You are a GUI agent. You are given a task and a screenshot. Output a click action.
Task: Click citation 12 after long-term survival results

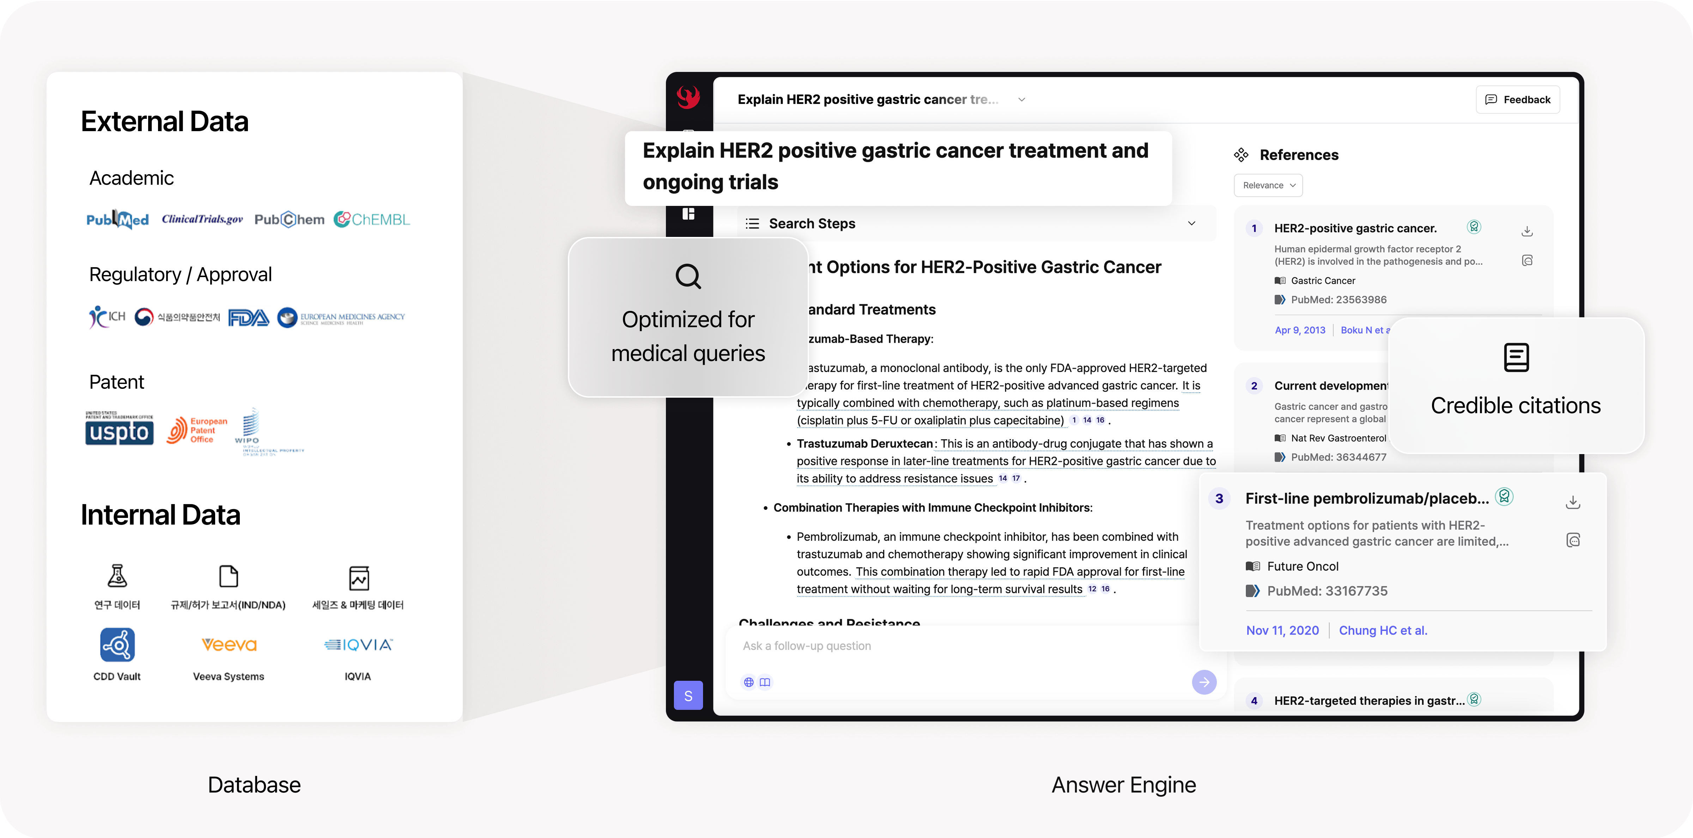[x=1092, y=589]
